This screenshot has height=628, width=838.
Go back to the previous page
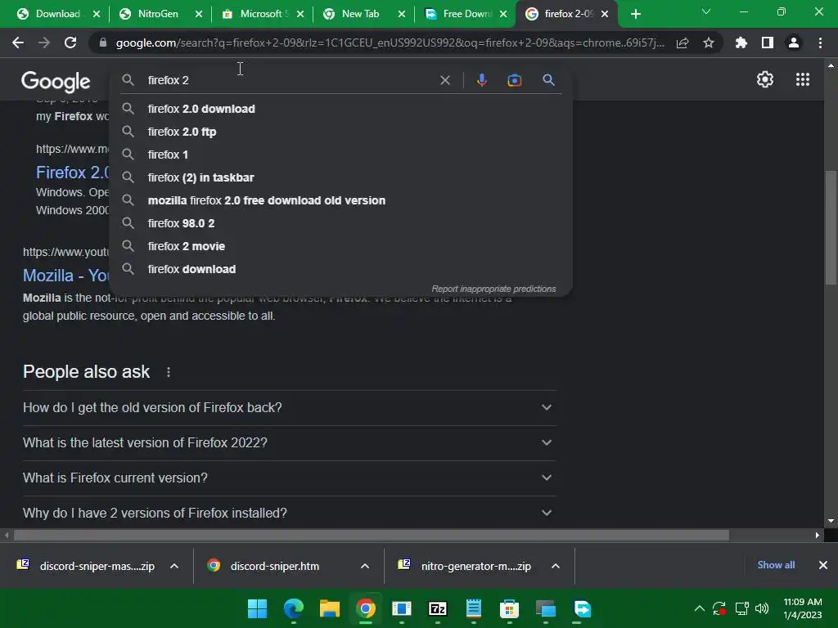(18, 43)
